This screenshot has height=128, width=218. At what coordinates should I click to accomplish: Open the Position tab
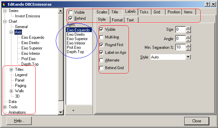(174, 12)
